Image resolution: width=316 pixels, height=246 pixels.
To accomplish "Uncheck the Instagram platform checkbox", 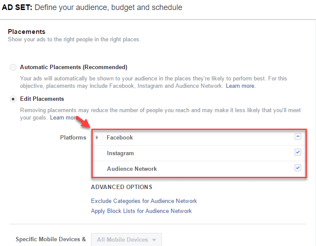I will 298,152.
